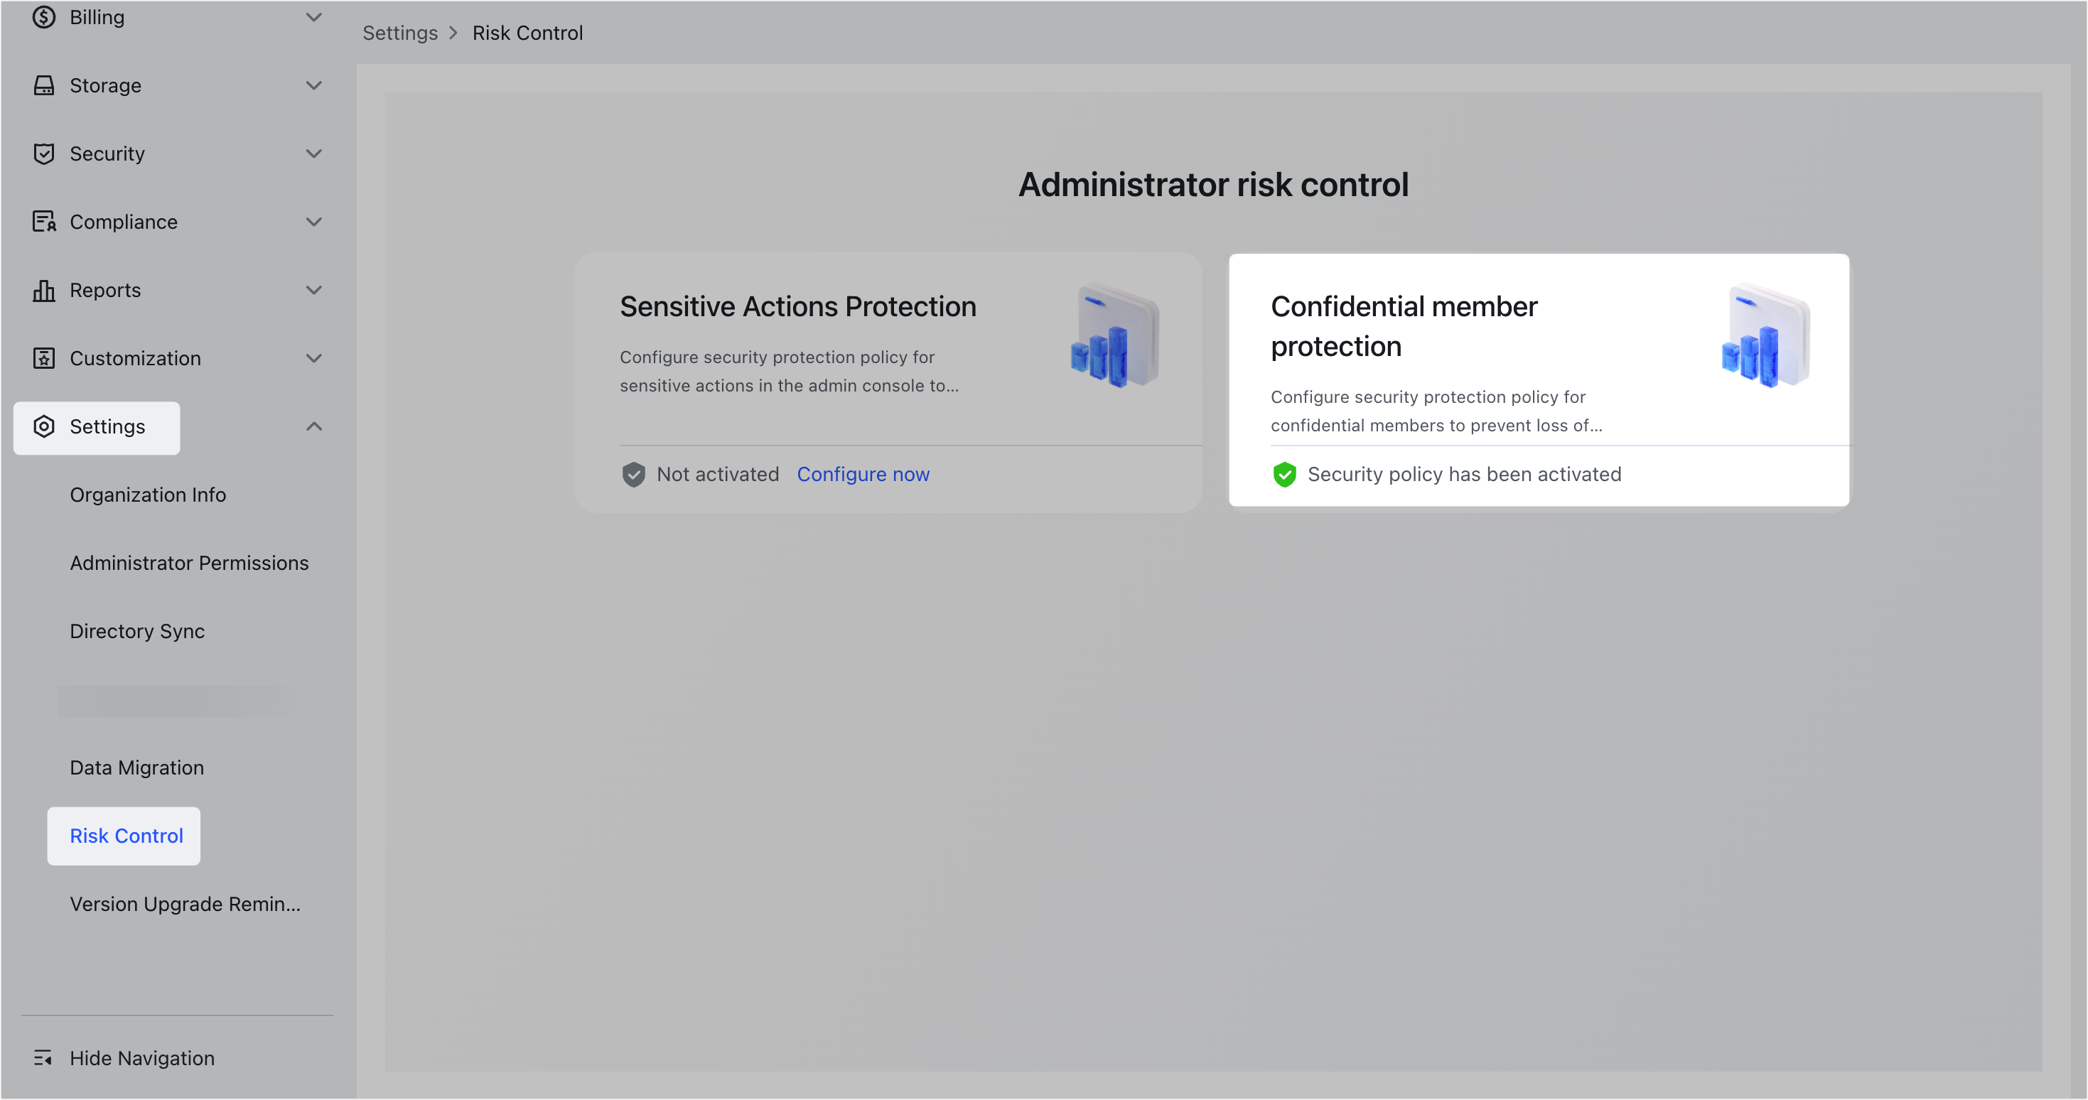The height and width of the screenshot is (1100, 2088).
Task: Expand the Customization menu chevron
Action: (313, 358)
